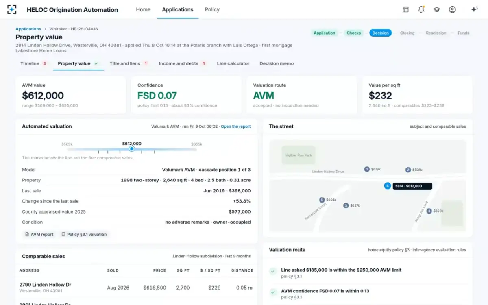Image resolution: width=488 pixels, height=305 pixels.
Task: Click the $618,500 price cell
Action: point(155,288)
